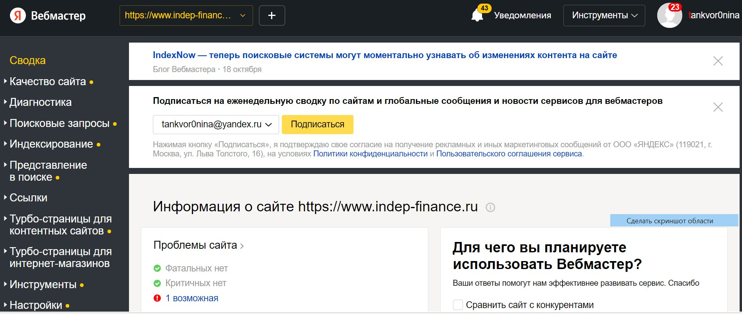Close the weekly digest subscription banner
This screenshot has height=314, width=742.
point(718,107)
